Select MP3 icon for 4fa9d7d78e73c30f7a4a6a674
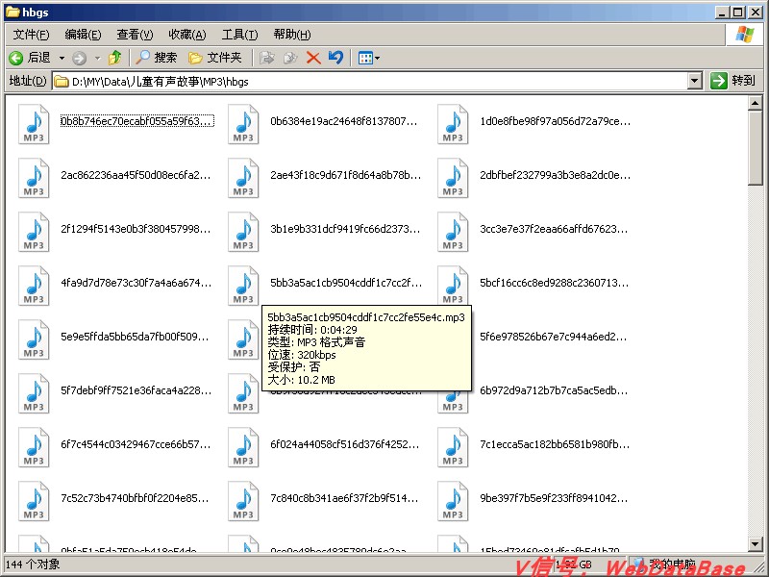The height and width of the screenshot is (577, 769). click(34, 286)
